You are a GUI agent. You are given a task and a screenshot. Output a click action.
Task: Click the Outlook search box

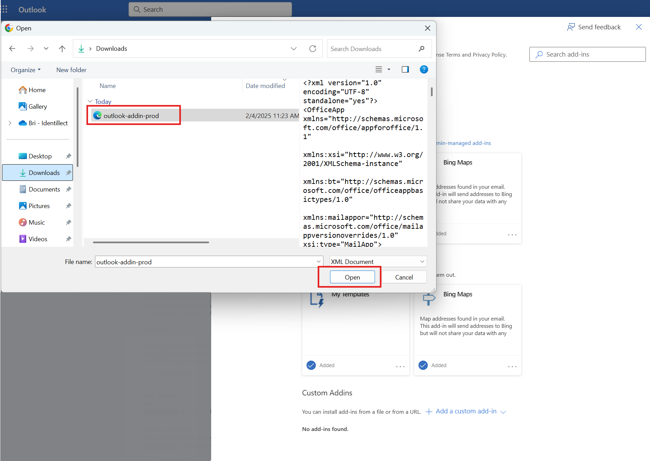point(210,9)
